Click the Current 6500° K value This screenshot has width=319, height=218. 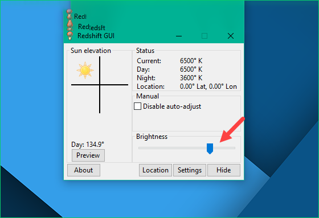(x=191, y=61)
